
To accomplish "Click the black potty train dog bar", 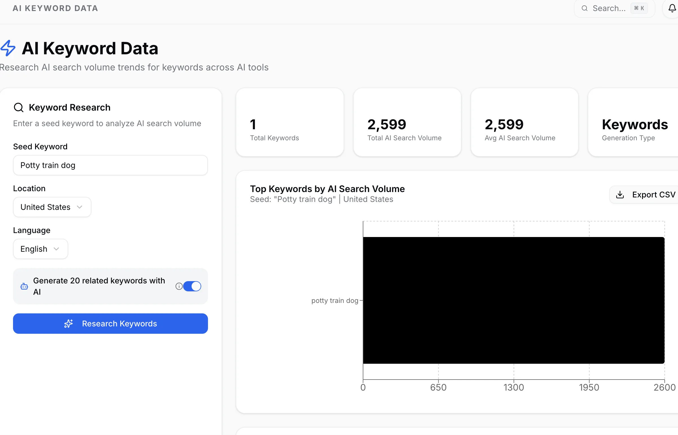I will tap(514, 300).
